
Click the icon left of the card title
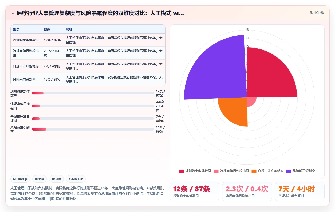13,13
